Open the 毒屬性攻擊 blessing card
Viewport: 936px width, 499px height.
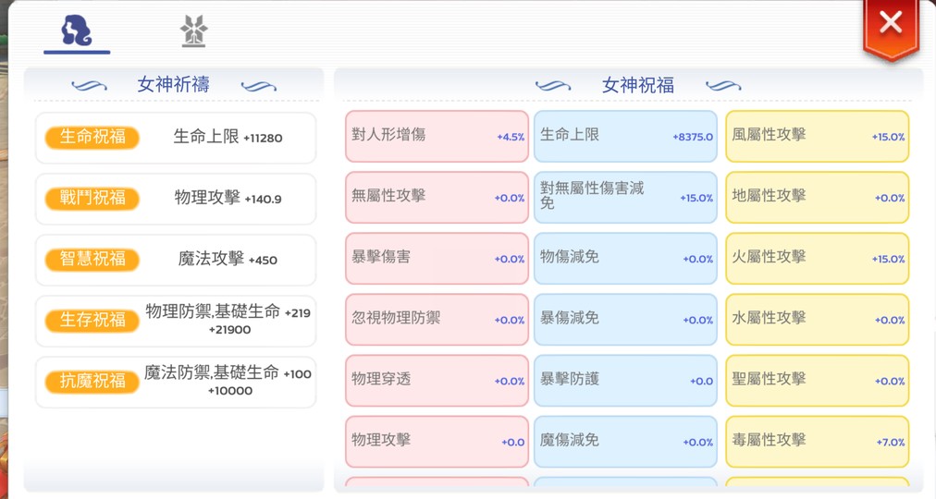[x=818, y=441]
